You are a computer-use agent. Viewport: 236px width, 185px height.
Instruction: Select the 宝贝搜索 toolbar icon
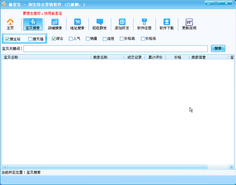pyautogui.click(x=33, y=24)
